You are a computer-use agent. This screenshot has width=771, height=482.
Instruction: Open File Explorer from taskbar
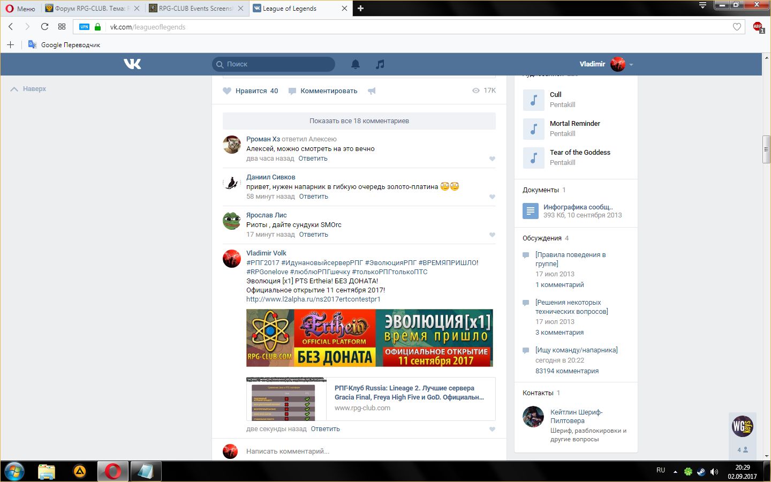coord(47,471)
